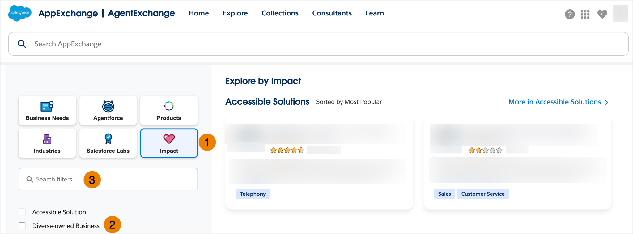This screenshot has width=633, height=234.
Task: Open the listing card tagged Telephony
Action: (x=319, y=162)
